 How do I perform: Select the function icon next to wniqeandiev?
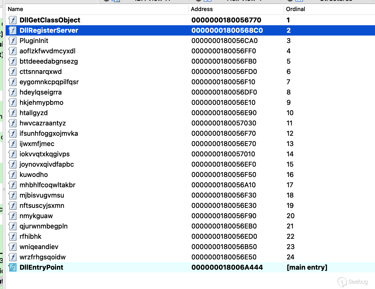(x=13, y=246)
